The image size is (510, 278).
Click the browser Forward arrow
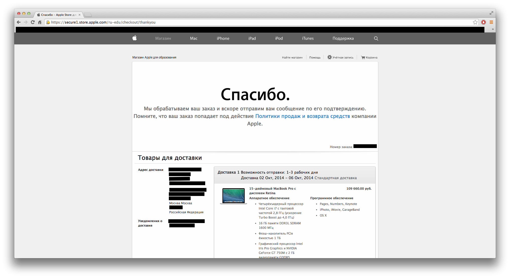coord(26,22)
